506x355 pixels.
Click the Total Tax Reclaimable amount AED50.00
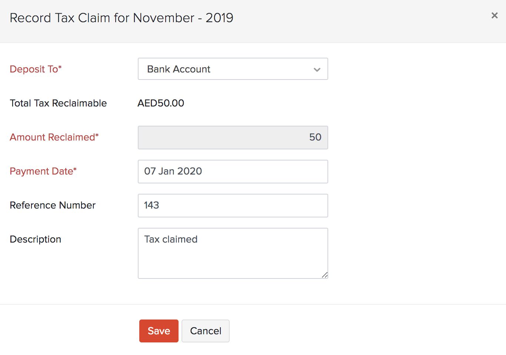click(x=161, y=103)
